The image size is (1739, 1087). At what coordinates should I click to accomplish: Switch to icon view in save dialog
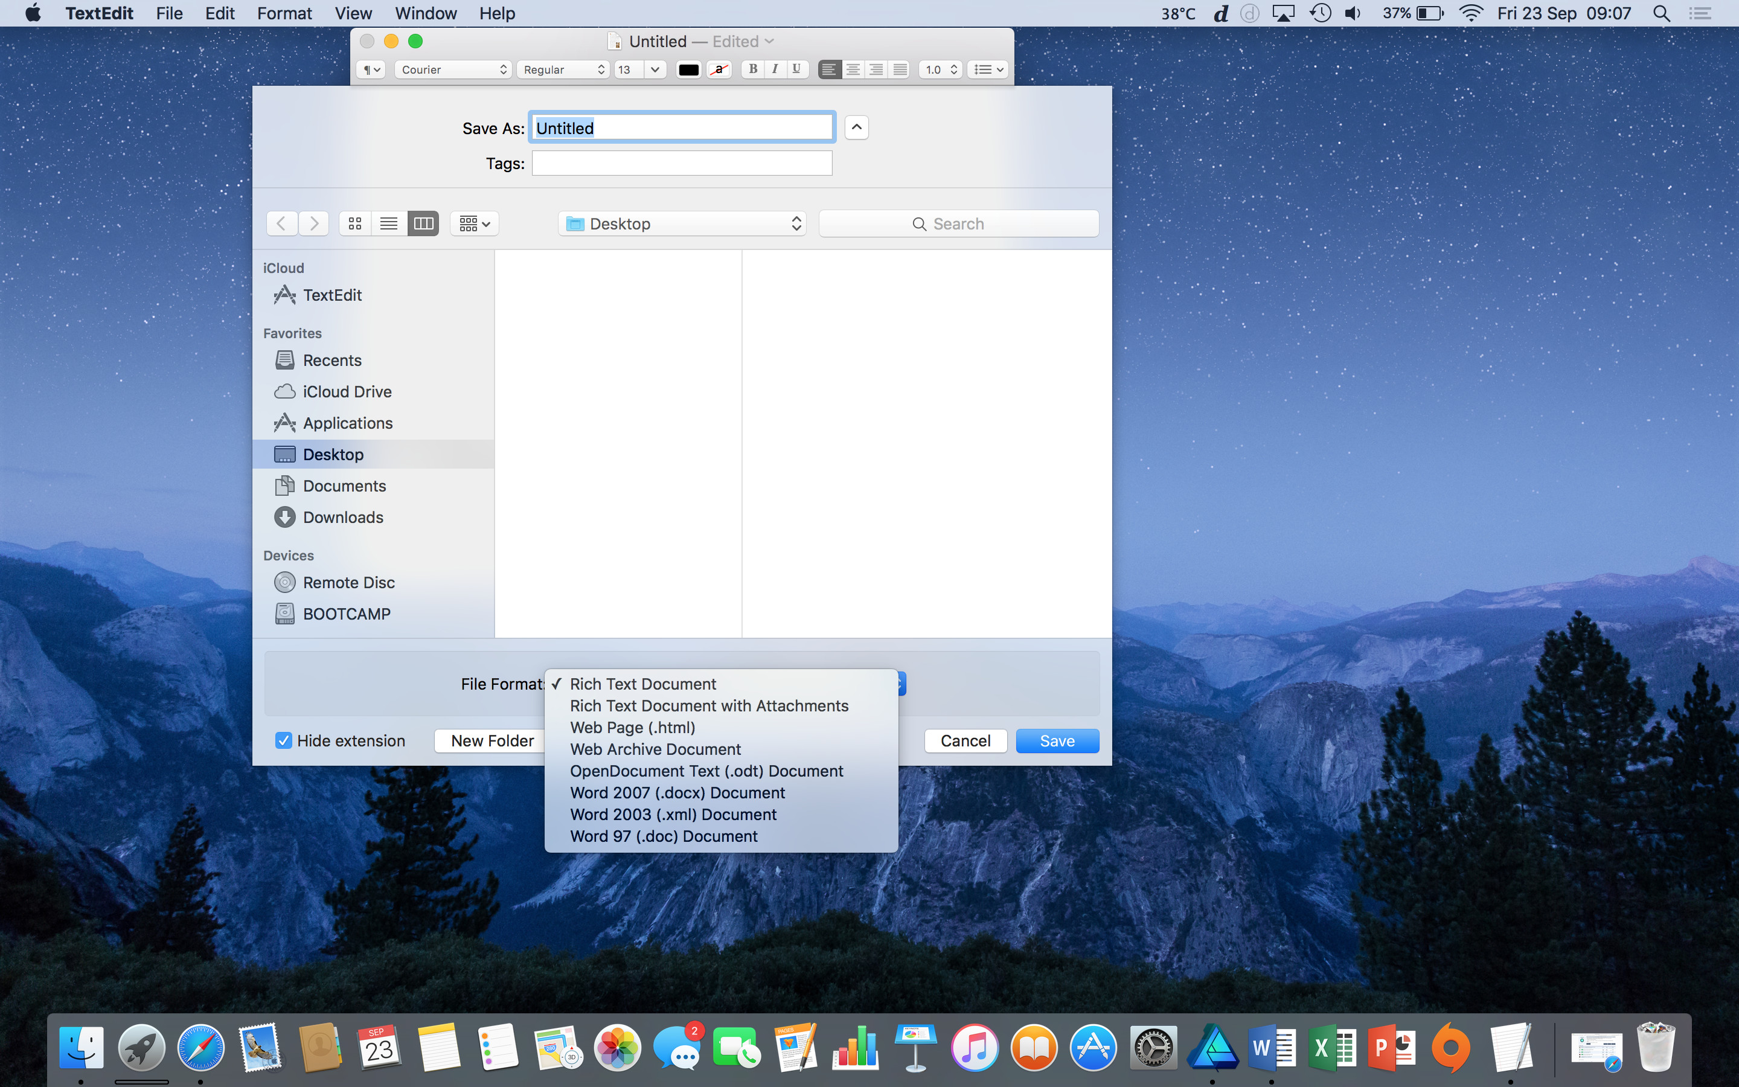(355, 223)
